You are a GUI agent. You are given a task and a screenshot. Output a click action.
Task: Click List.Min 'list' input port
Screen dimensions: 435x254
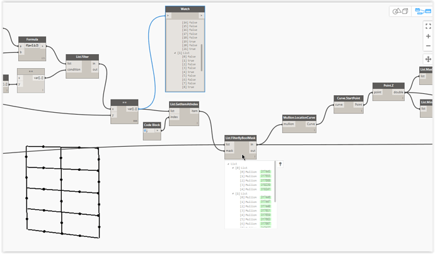(424, 108)
